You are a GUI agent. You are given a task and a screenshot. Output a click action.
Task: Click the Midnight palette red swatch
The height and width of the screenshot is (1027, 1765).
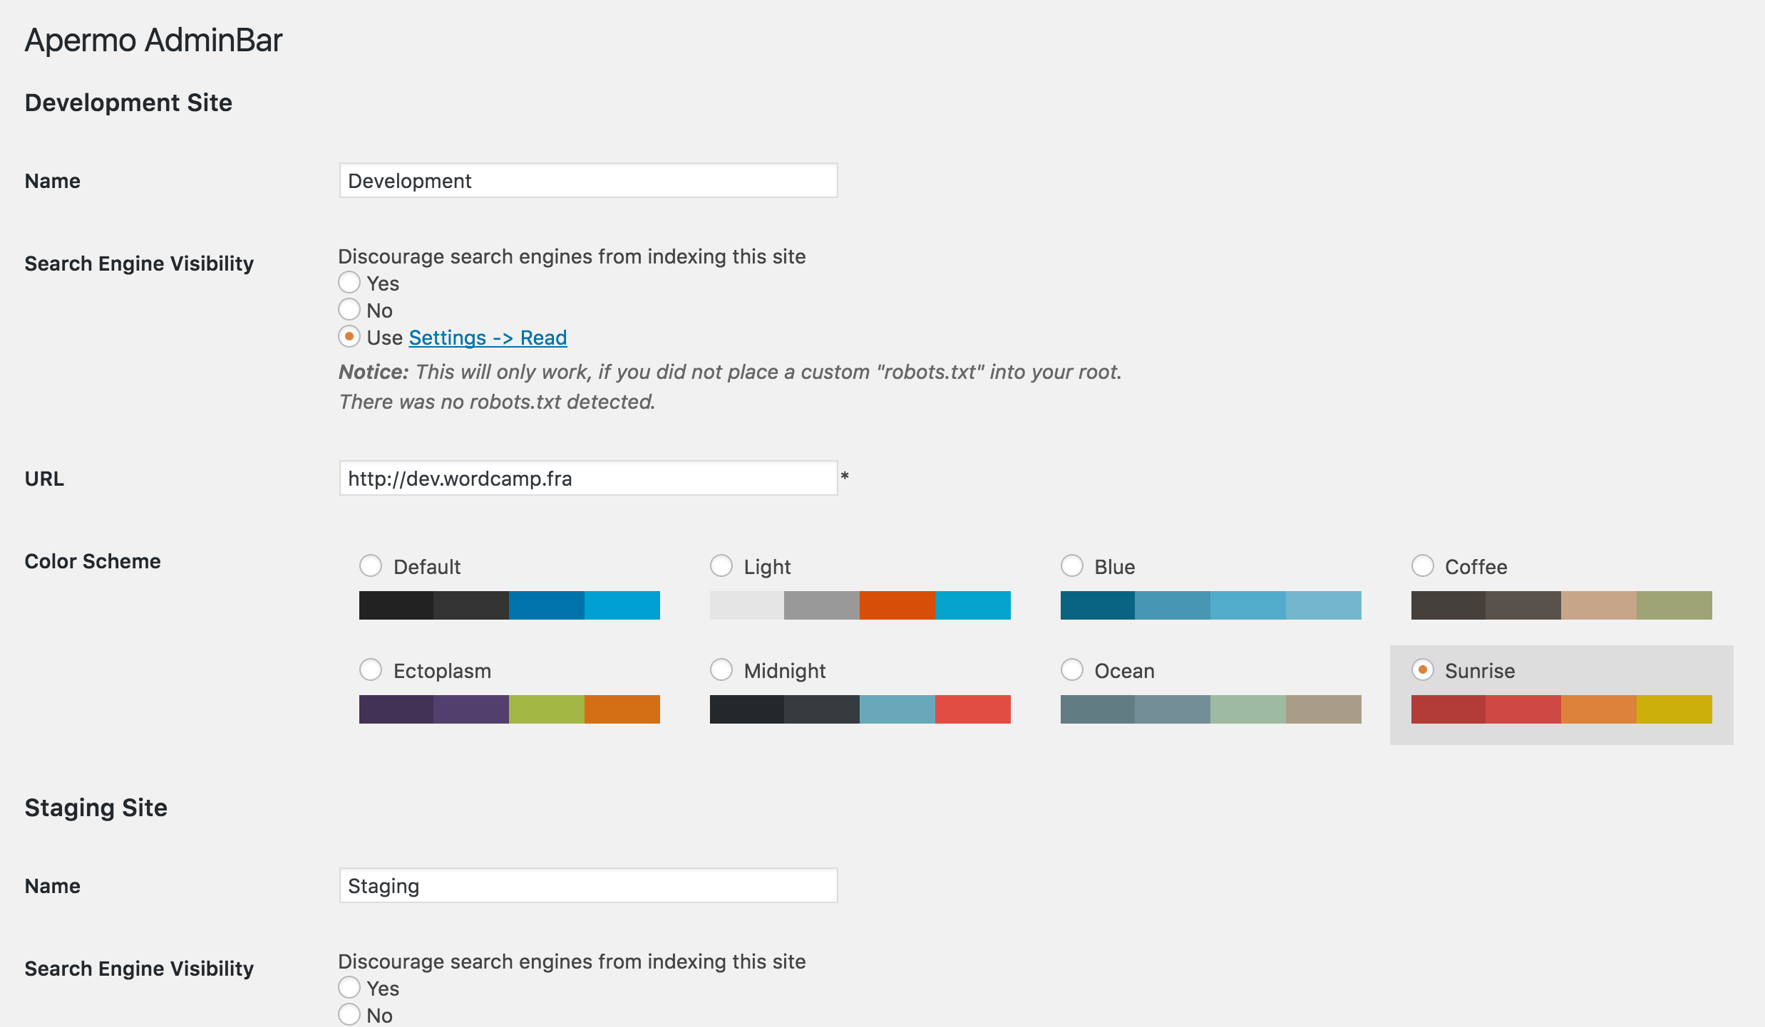(972, 709)
